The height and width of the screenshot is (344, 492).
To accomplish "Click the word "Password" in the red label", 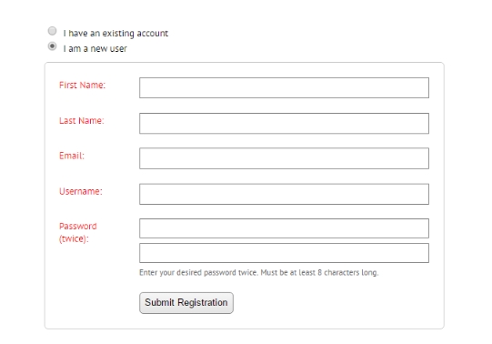I will click(78, 226).
